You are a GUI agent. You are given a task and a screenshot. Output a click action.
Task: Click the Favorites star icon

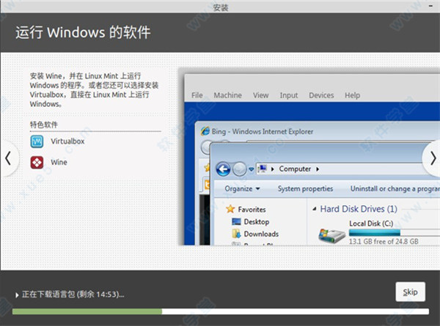click(x=230, y=209)
